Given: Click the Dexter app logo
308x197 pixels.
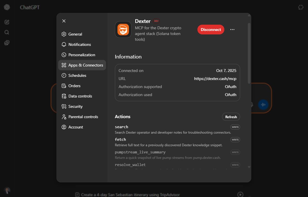Looking at the screenshot, I should pyautogui.click(x=123, y=30).
